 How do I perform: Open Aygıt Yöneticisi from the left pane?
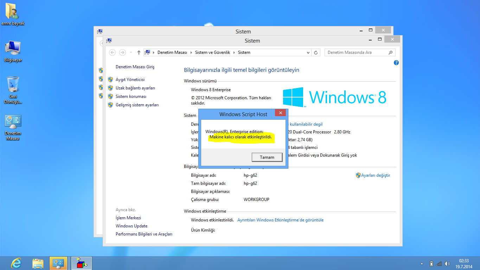click(130, 80)
